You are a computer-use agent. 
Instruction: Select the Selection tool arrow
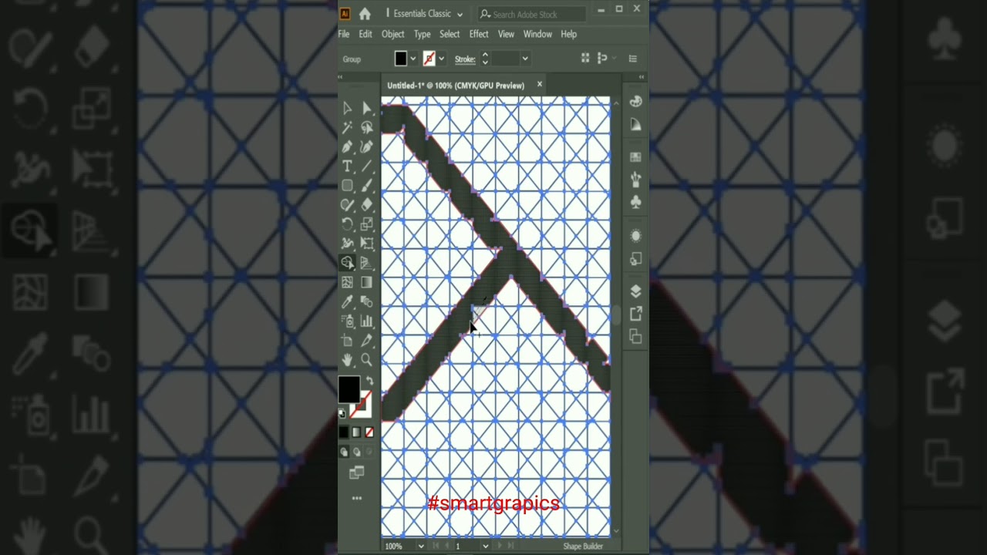pyautogui.click(x=347, y=109)
